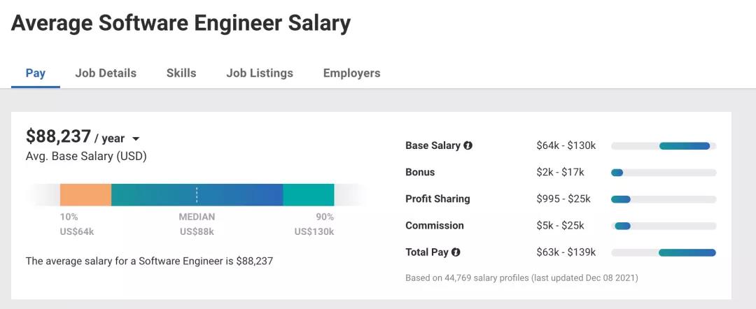Click the Total Pay range bar
The image size is (756, 309).
pos(687,252)
